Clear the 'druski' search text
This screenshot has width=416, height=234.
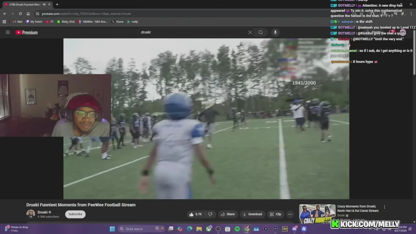click(250, 32)
